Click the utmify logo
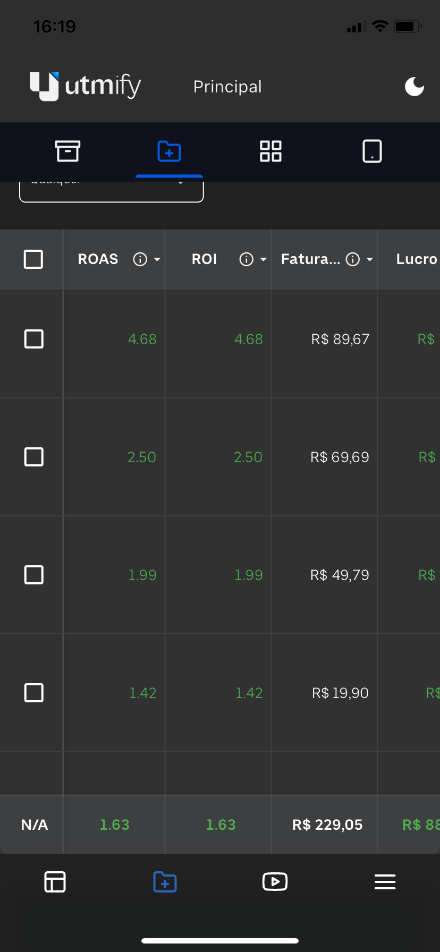 (x=86, y=86)
